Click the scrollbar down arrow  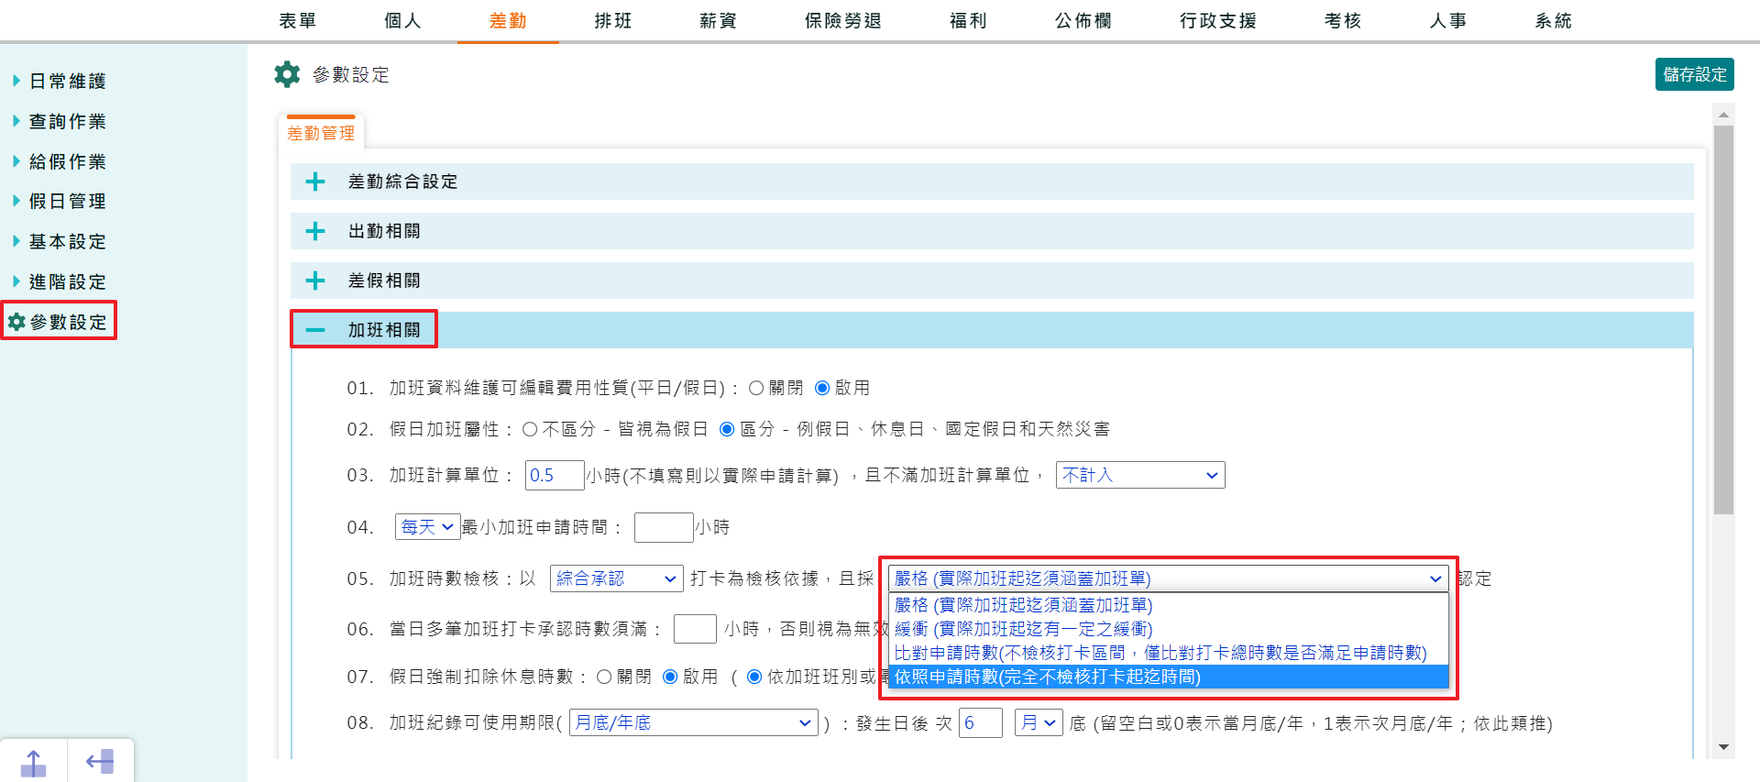click(x=1723, y=747)
